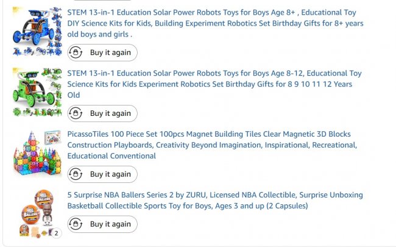Click the 'Creativity Beyond Imagination' PicassoTiles description text
396x247 pixels.
click(x=208, y=145)
